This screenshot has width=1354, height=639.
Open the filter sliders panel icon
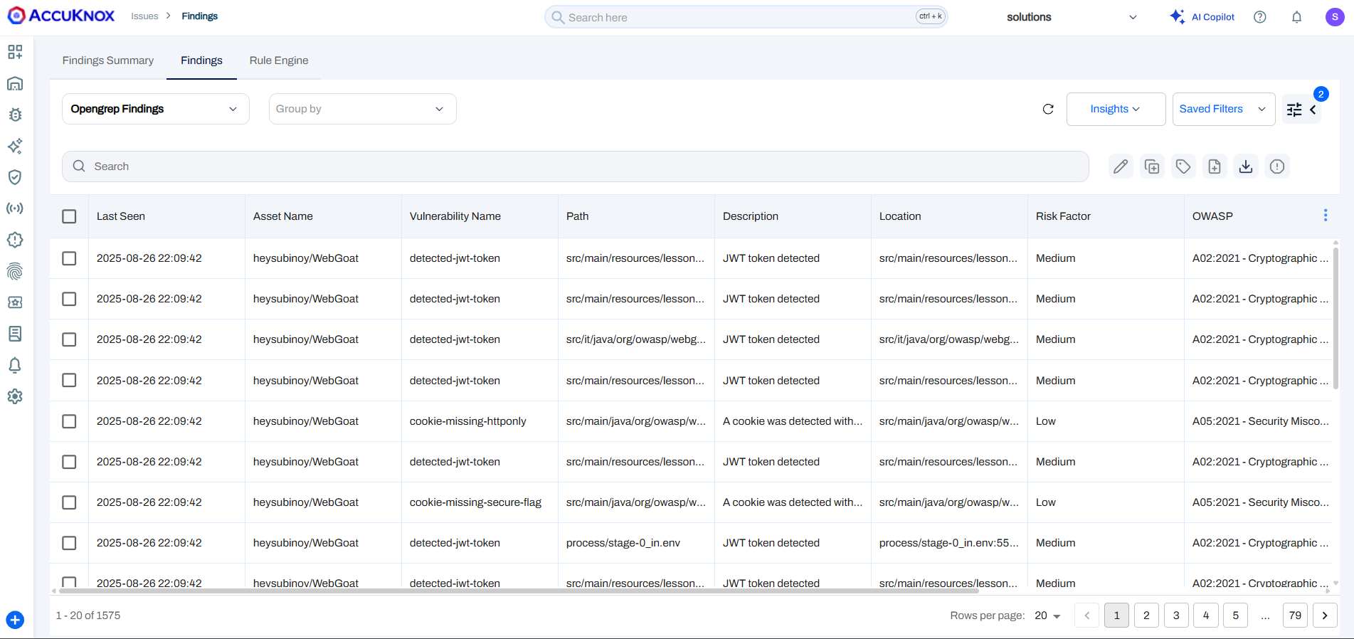tap(1294, 110)
